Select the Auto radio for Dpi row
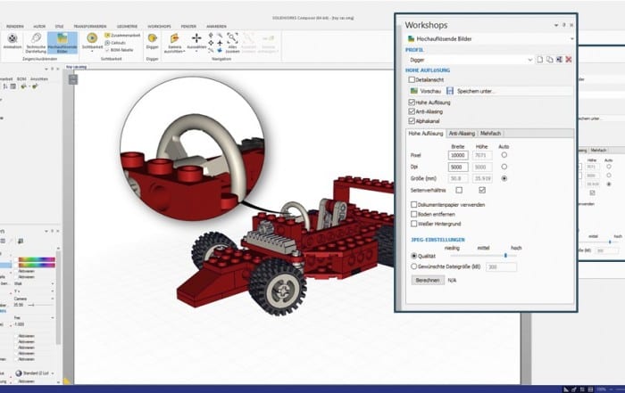 504,167
